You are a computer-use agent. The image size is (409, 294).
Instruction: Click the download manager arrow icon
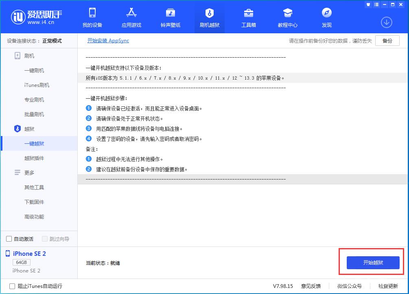(387, 22)
